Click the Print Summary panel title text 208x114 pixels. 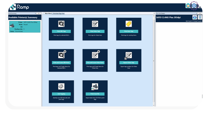pyautogui.click(x=12, y=13)
